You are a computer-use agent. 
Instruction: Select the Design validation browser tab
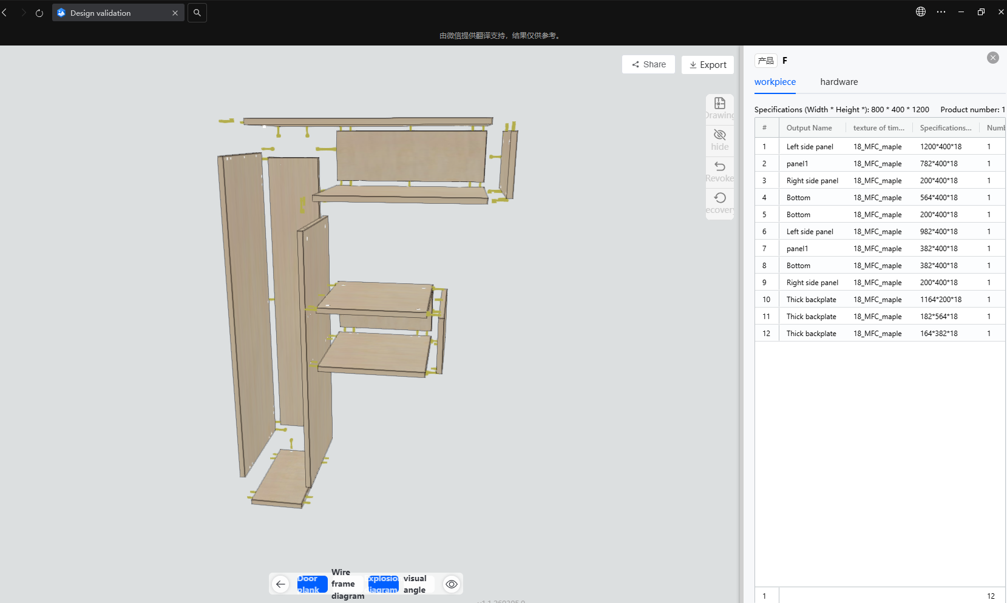[118, 13]
